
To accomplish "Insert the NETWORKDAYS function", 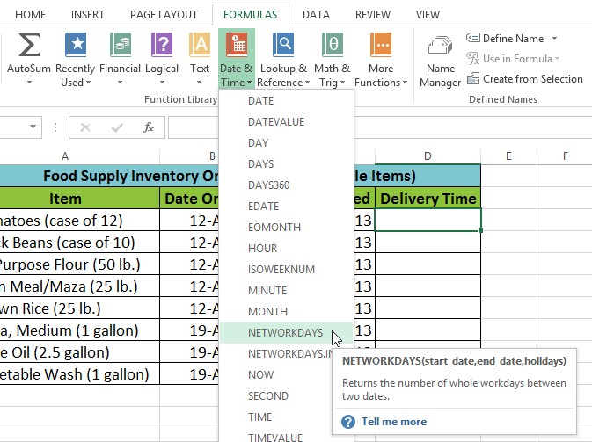I will coord(286,333).
